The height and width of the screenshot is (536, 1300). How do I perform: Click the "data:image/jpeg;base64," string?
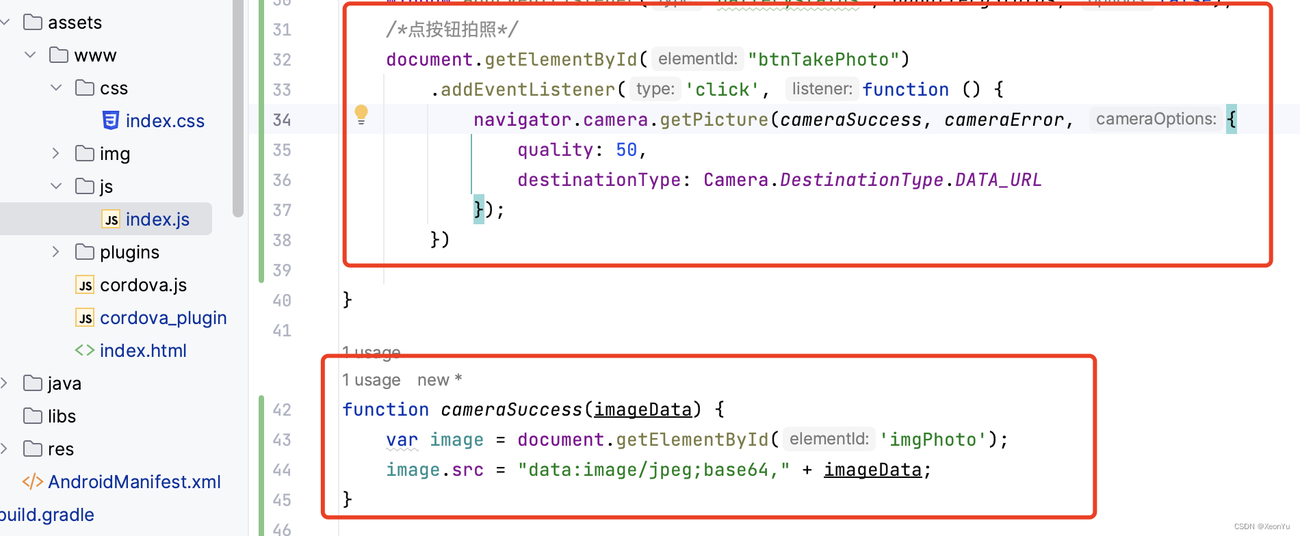click(653, 470)
